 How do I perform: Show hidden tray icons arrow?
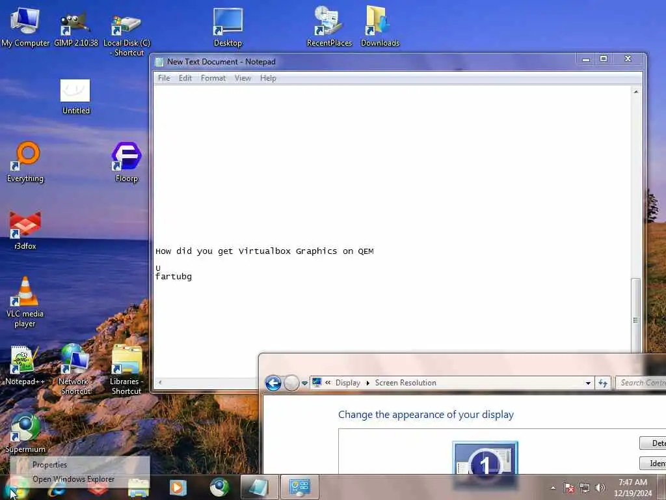pyautogui.click(x=553, y=488)
